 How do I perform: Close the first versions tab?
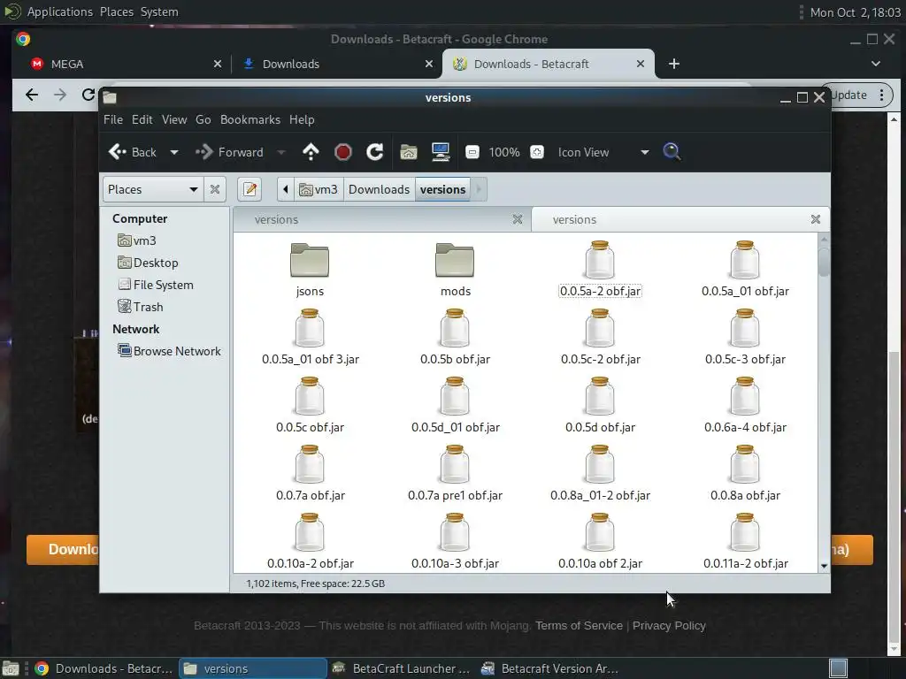point(517,219)
